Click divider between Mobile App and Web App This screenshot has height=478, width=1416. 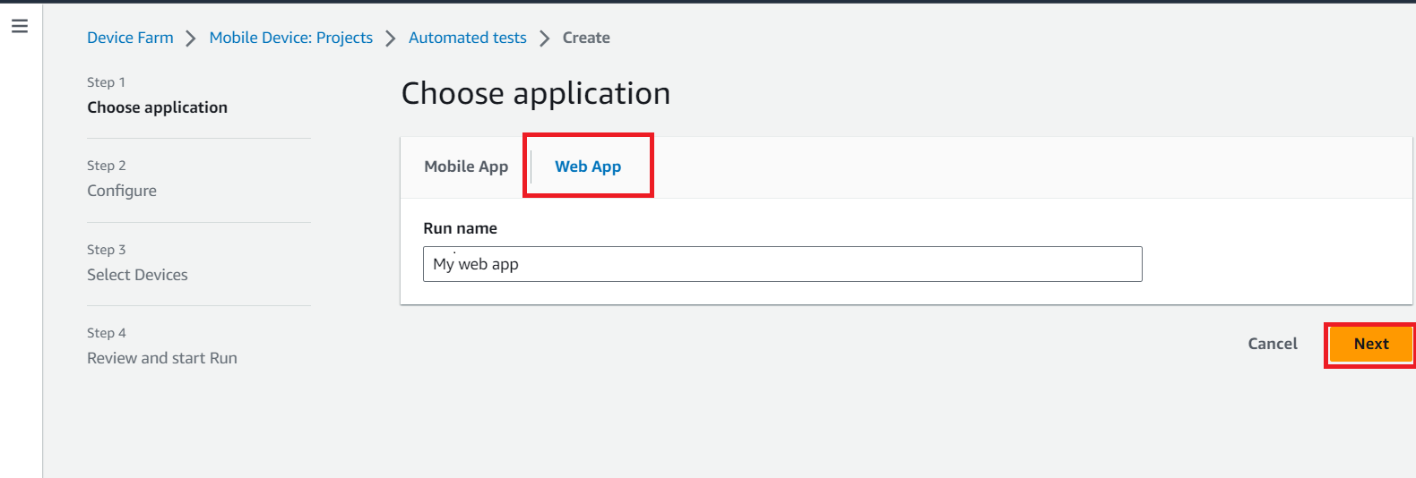pos(531,166)
